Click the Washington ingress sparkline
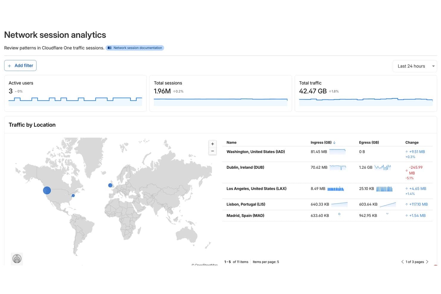Screen dimensions: 441x294 (337, 152)
